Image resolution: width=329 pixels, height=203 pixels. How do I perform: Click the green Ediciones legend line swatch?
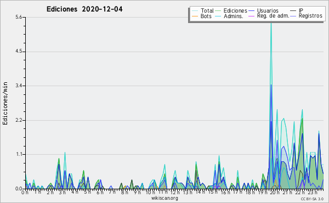(x=218, y=11)
